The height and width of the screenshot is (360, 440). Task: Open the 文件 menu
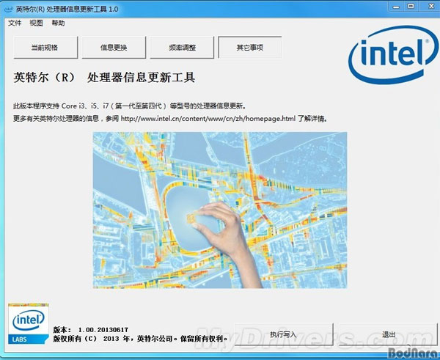(15, 23)
